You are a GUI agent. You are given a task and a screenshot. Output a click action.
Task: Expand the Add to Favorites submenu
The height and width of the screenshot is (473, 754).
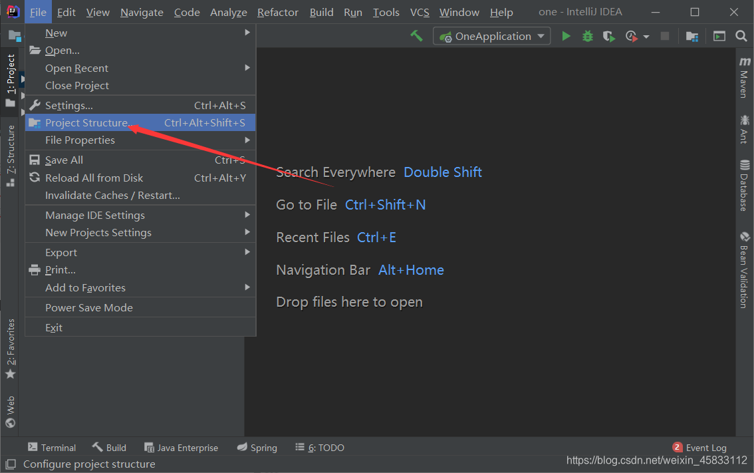pos(140,287)
